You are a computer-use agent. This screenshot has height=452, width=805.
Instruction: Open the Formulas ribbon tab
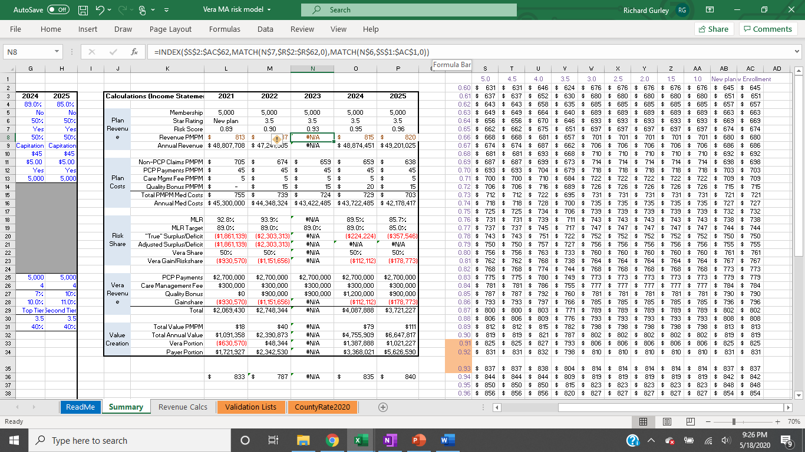pyautogui.click(x=225, y=29)
